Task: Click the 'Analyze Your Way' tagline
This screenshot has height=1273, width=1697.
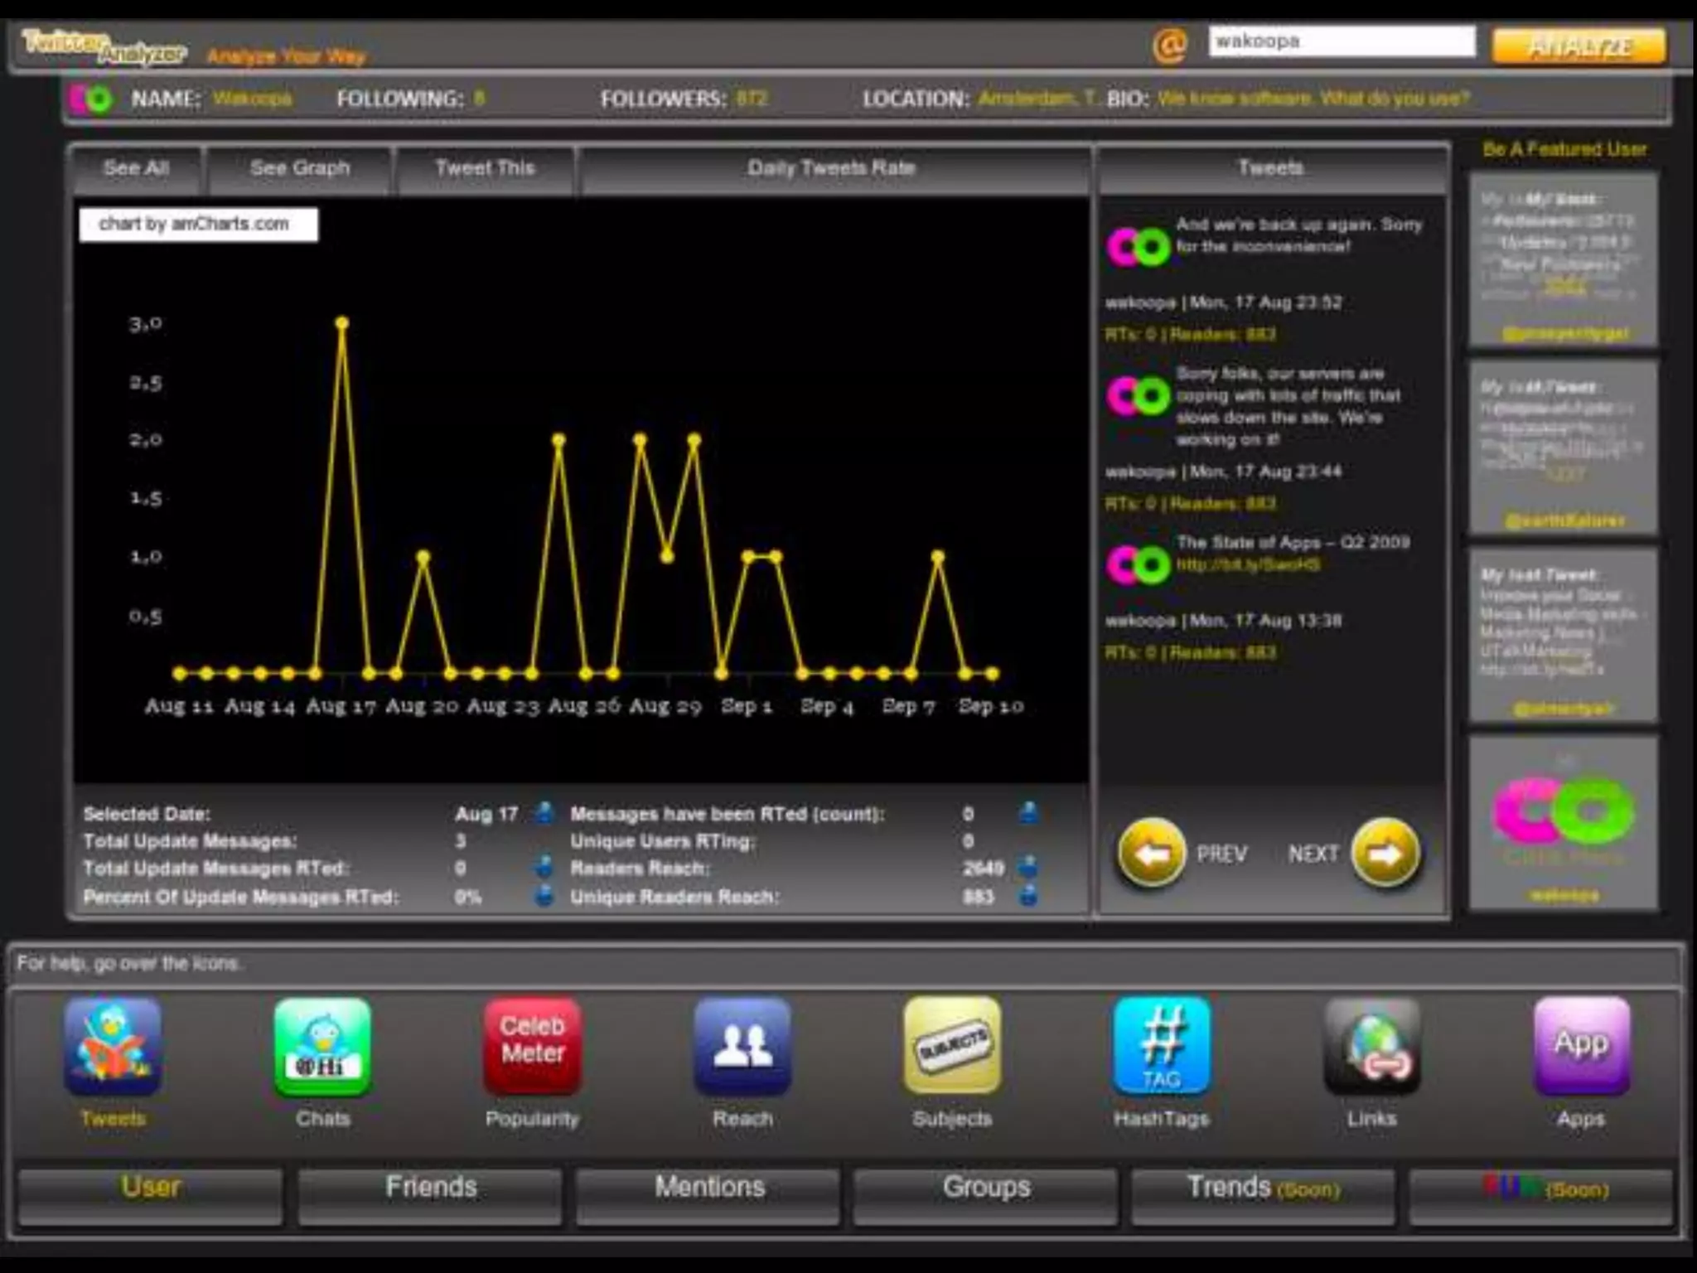Action: (x=286, y=56)
